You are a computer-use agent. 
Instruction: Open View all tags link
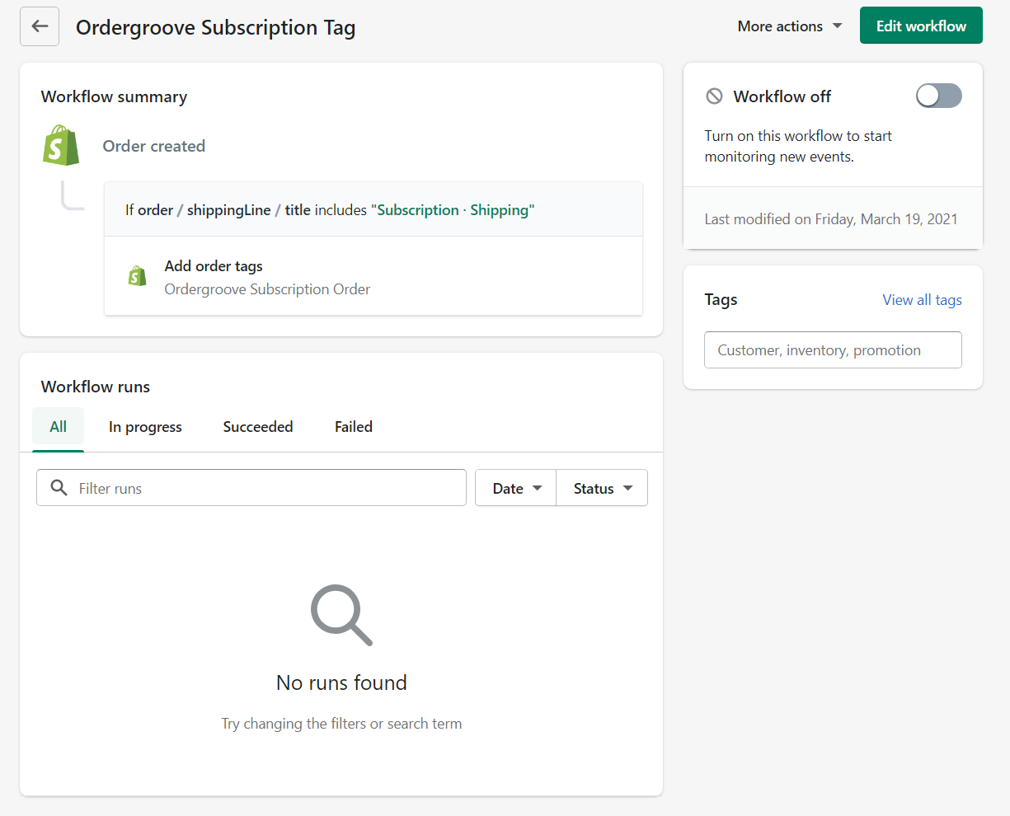[x=921, y=299]
